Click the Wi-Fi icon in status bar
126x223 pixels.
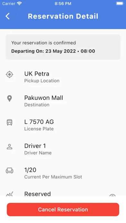[19, 4]
